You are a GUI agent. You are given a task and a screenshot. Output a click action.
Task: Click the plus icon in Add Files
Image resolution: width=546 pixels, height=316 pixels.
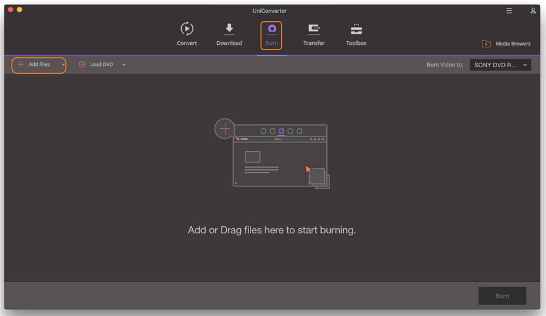(21, 64)
